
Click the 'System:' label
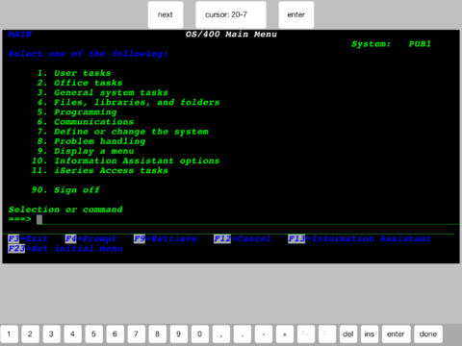click(372, 44)
